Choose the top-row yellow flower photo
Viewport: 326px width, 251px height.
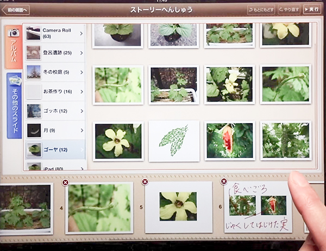click(286, 35)
